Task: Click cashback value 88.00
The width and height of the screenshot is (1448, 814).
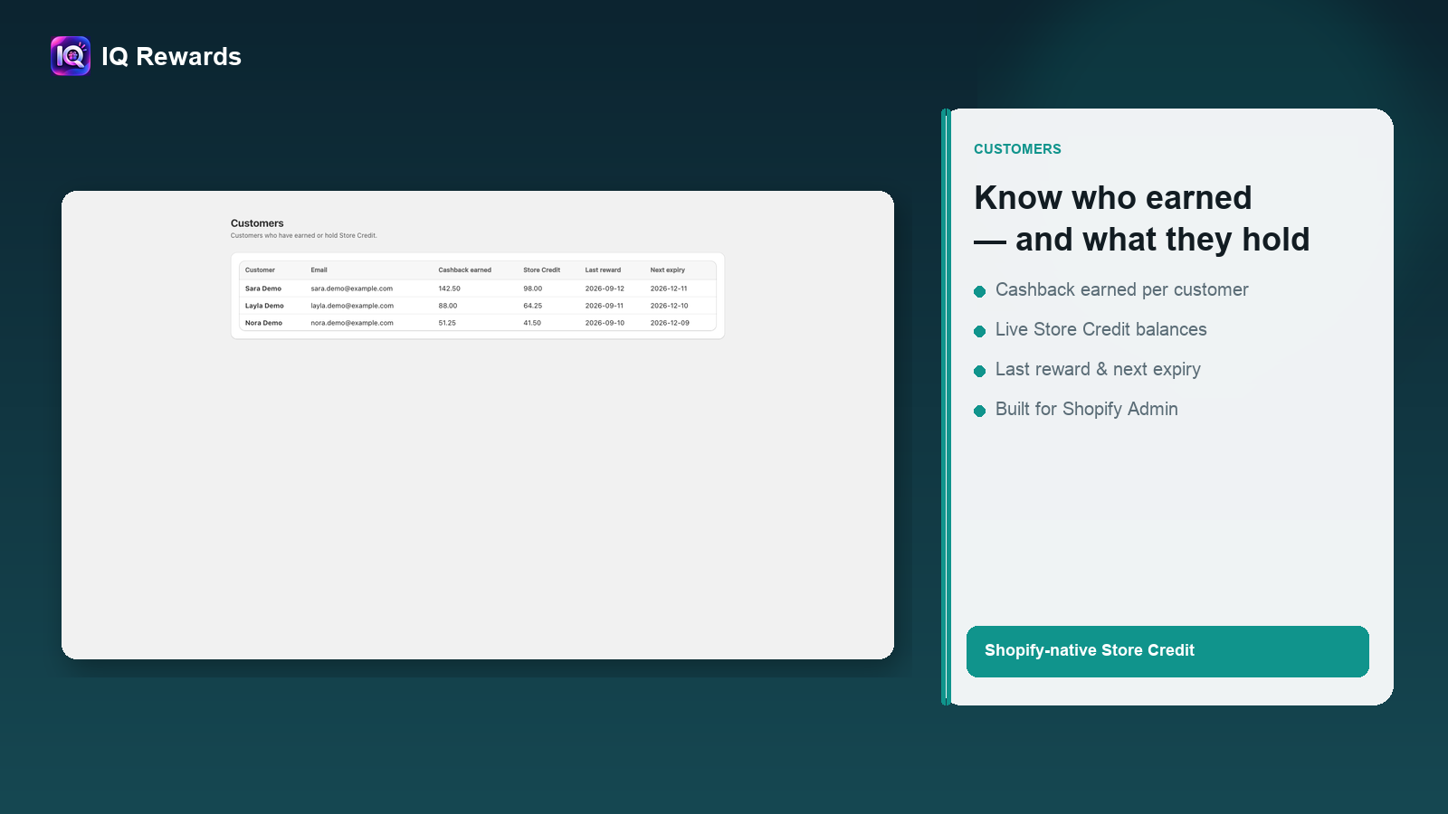Action: coord(448,306)
